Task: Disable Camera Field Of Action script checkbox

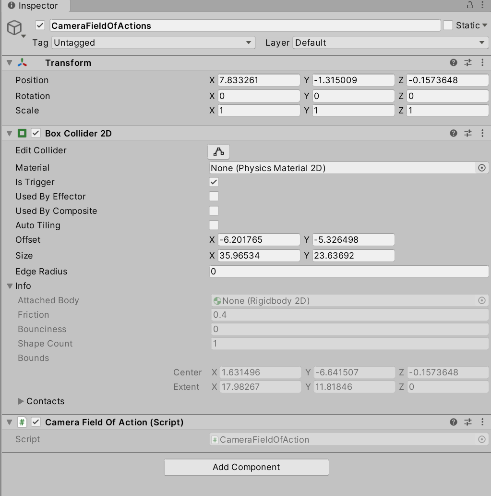Action: tap(36, 422)
